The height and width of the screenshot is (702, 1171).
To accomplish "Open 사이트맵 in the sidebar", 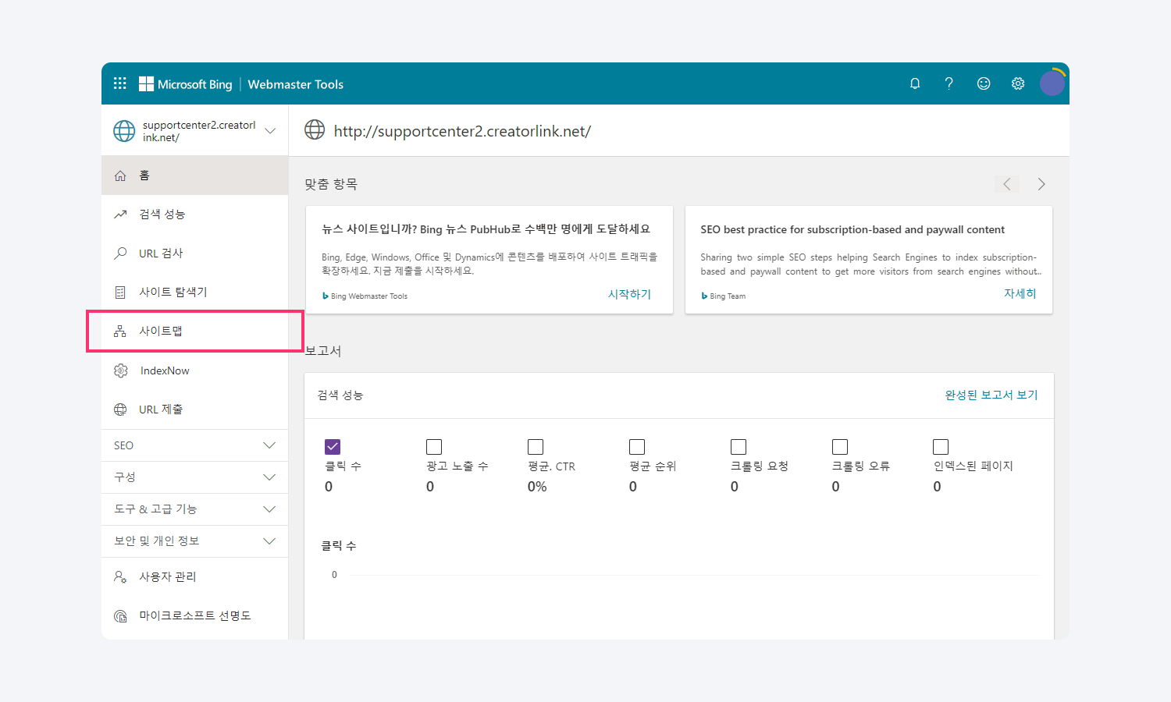I will (x=161, y=331).
